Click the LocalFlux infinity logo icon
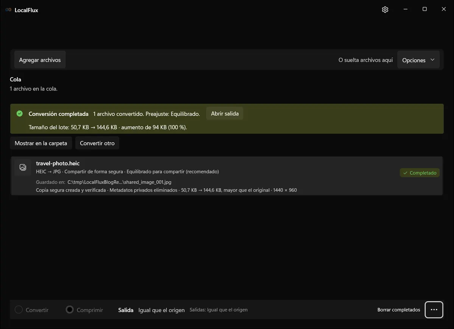This screenshot has width=454, height=329. click(x=8, y=10)
